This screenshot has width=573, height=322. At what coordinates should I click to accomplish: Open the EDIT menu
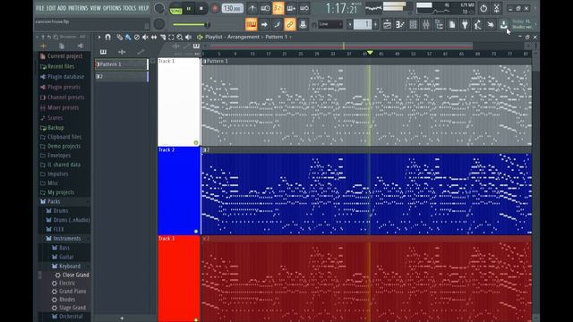click(51, 8)
